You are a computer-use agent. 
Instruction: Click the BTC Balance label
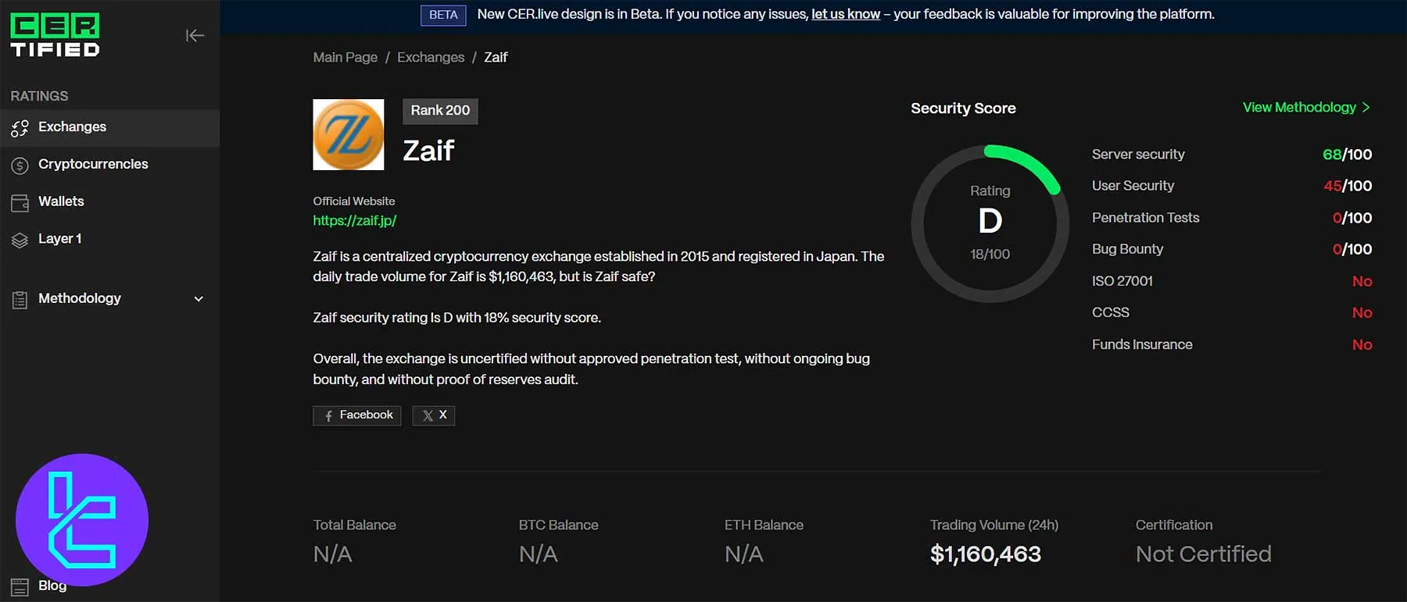coord(558,525)
